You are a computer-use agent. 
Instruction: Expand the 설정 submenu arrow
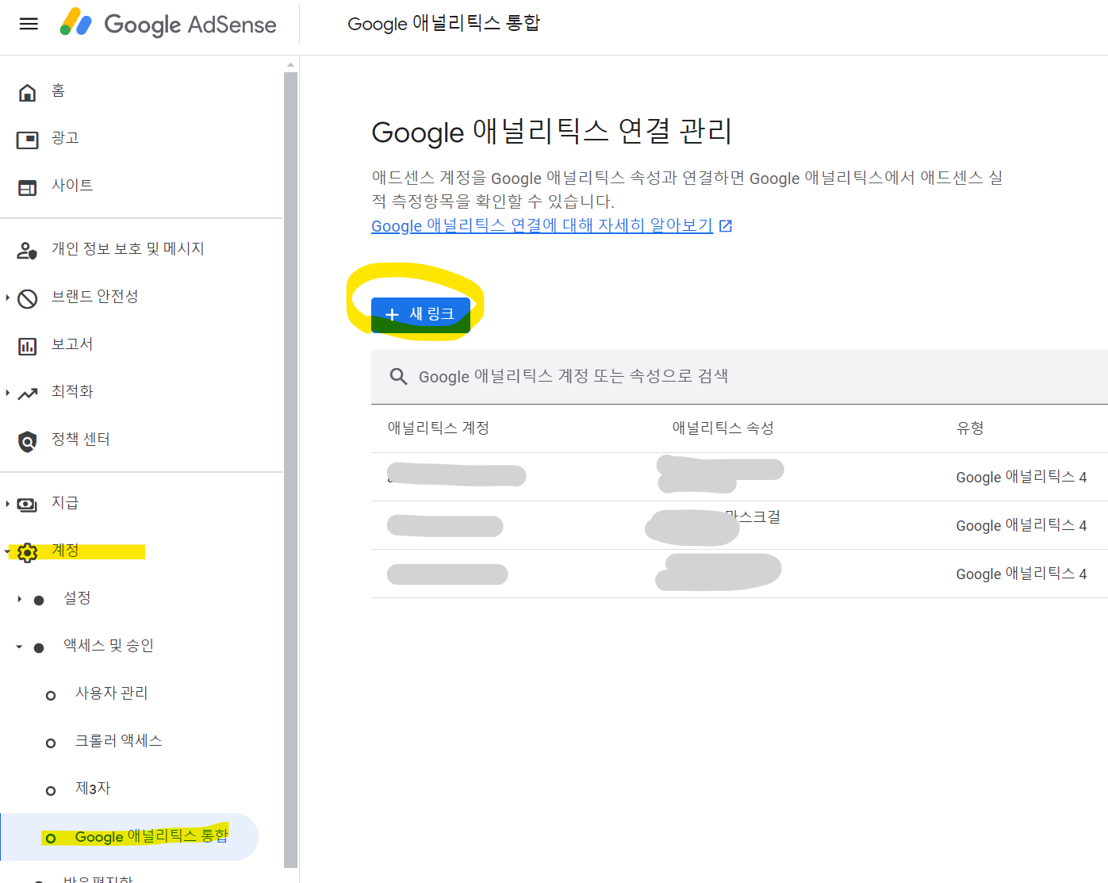(x=19, y=600)
